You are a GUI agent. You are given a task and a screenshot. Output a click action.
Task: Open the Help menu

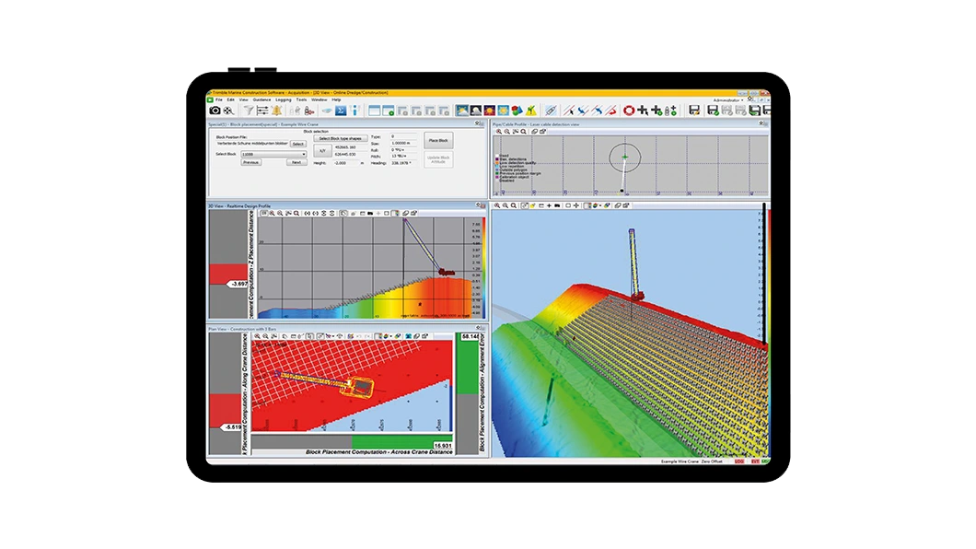336,99
